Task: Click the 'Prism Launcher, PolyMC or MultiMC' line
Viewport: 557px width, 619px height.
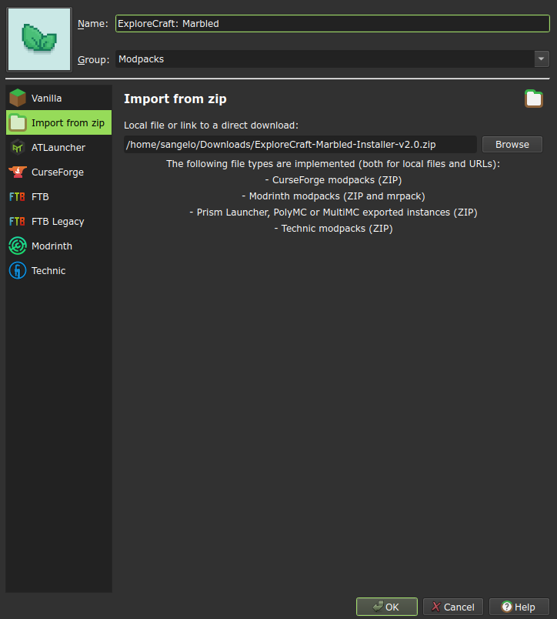Action: pyautogui.click(x=333, y=212)
